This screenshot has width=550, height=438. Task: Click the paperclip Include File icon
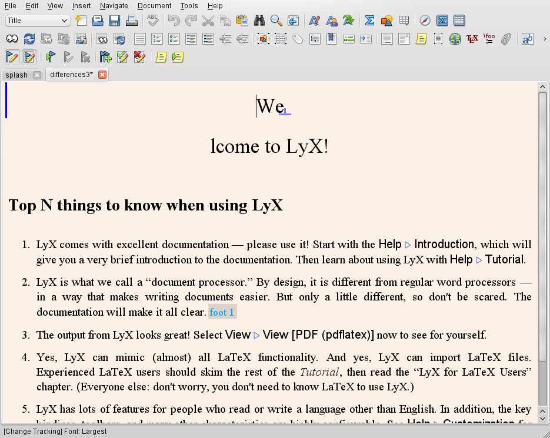(x=505, y=39)
